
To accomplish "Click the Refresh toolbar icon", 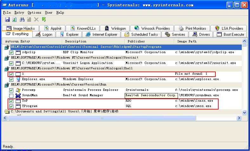I will pyautogui.click(x=15, y=20).
